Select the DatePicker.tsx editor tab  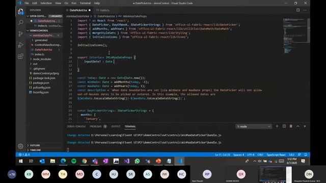(x=78, y=10)
